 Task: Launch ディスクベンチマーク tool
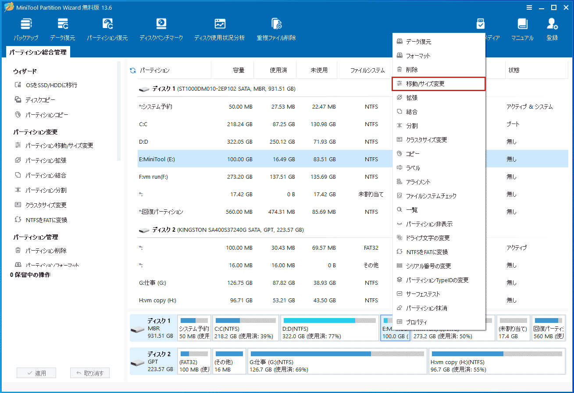point(161,29)
